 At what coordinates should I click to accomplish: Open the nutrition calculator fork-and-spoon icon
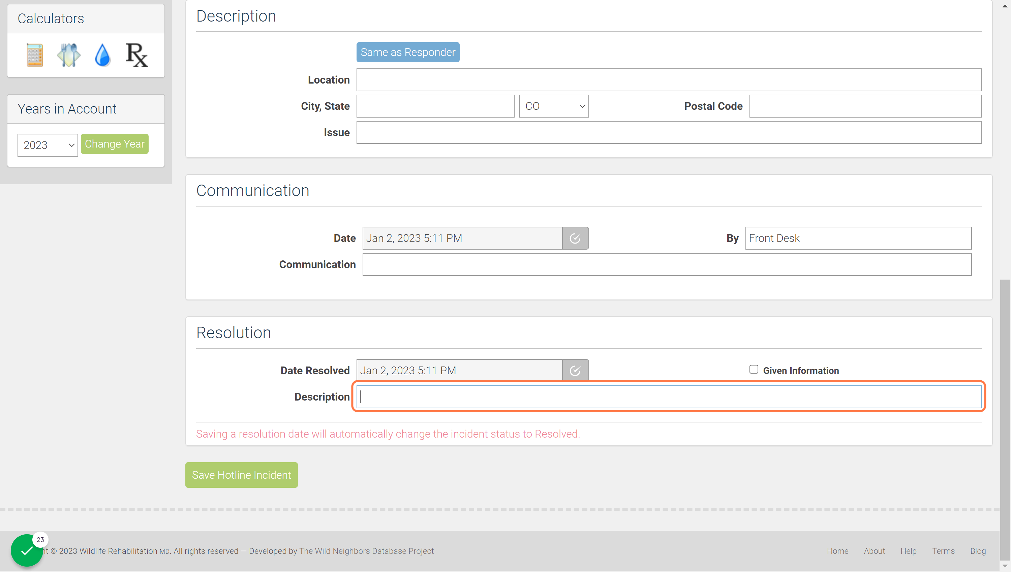coord(69,55)
